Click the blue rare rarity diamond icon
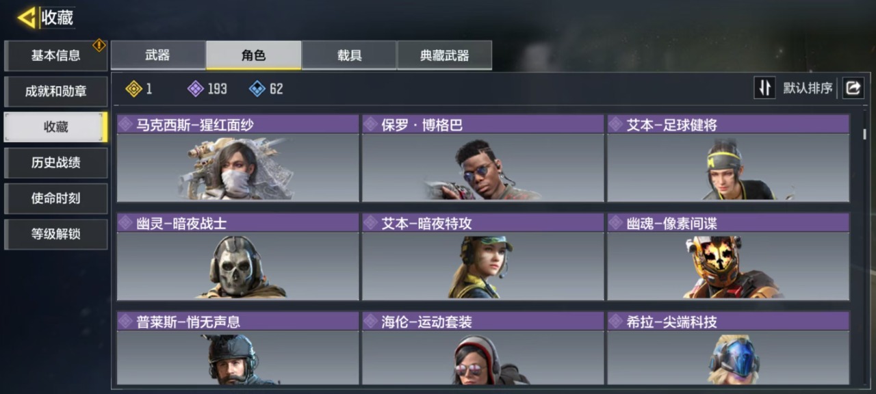This screenshot has width=876, height=394. click(257, 88)
